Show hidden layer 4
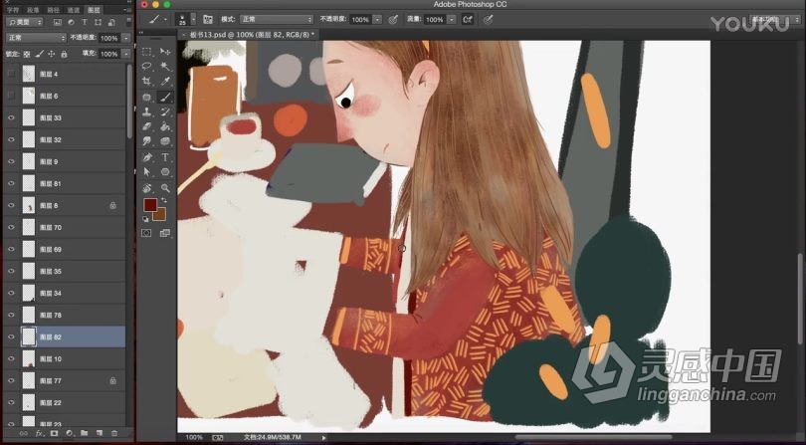The image size is (806, 445). pos(11,74)
